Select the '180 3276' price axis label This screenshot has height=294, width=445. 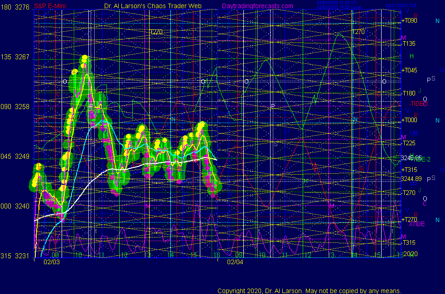coord(15,7)
